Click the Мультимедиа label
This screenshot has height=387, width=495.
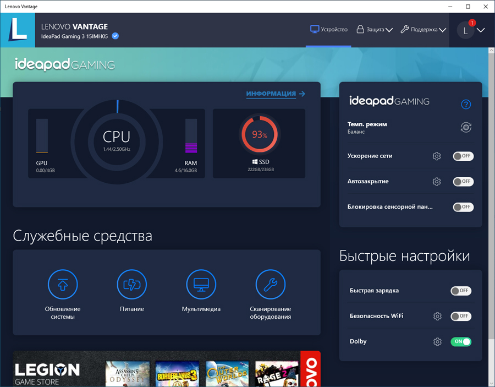tap(201, 309)
